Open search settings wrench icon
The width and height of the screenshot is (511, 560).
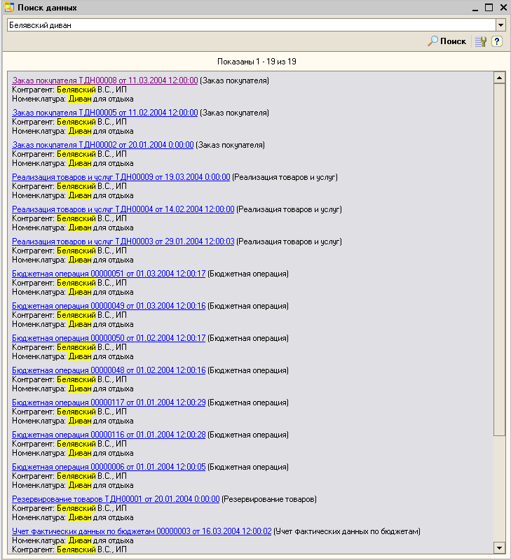point(480,41)
